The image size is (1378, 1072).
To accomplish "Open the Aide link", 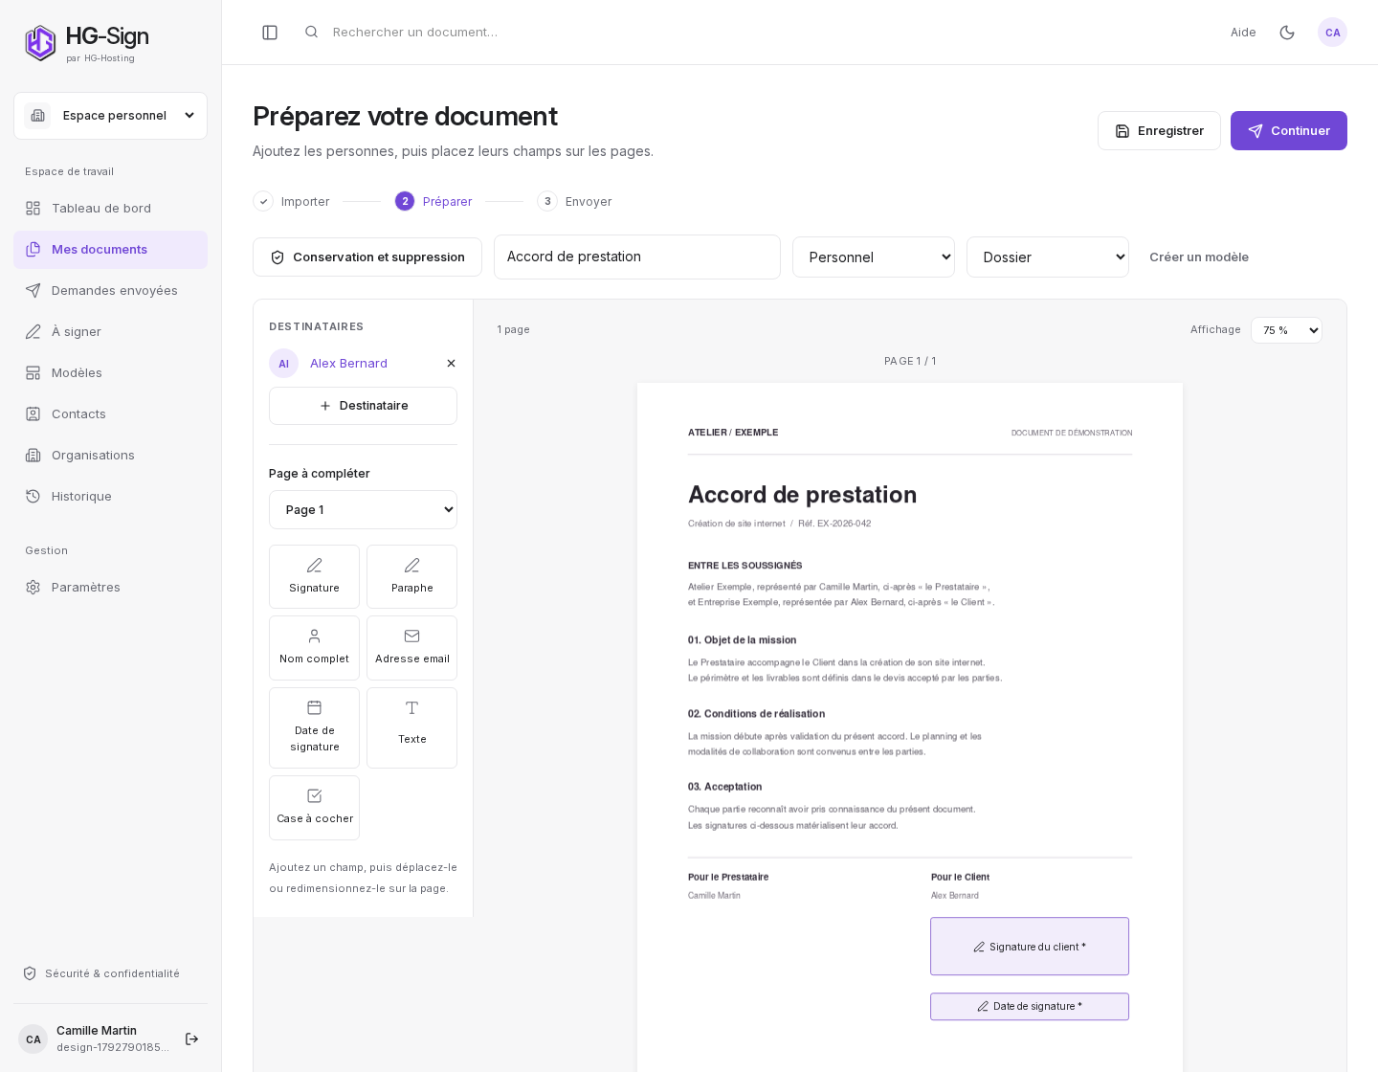I will tap(1243, 33).
